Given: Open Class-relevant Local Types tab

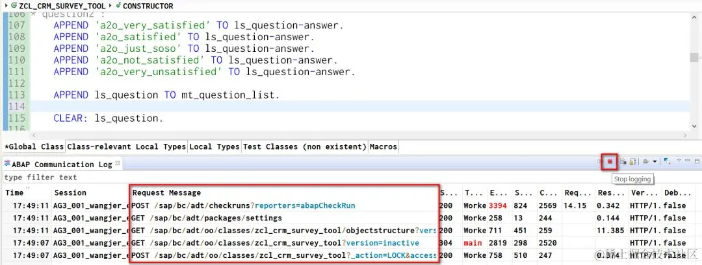Looking at the screenshot, I should point(126,146).
